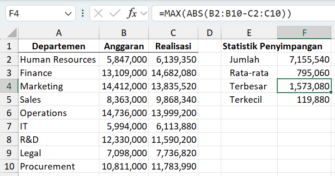The image size is (335, 176).
Task: Select the Jumlah label cell
Action: coord(249,59)
